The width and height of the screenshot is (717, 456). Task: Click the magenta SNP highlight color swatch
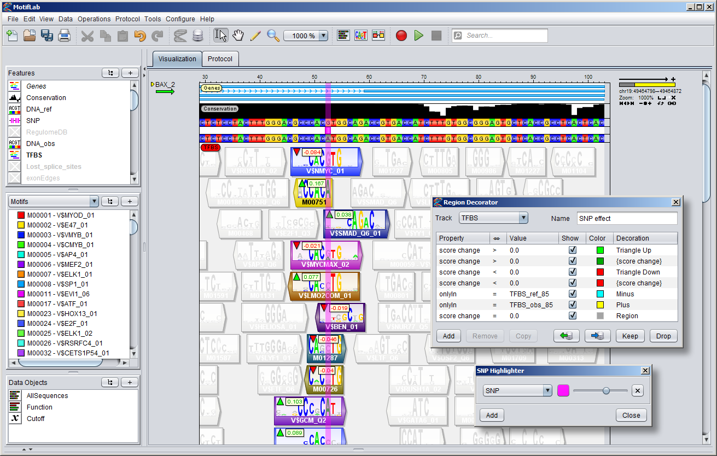pos(563,390)
